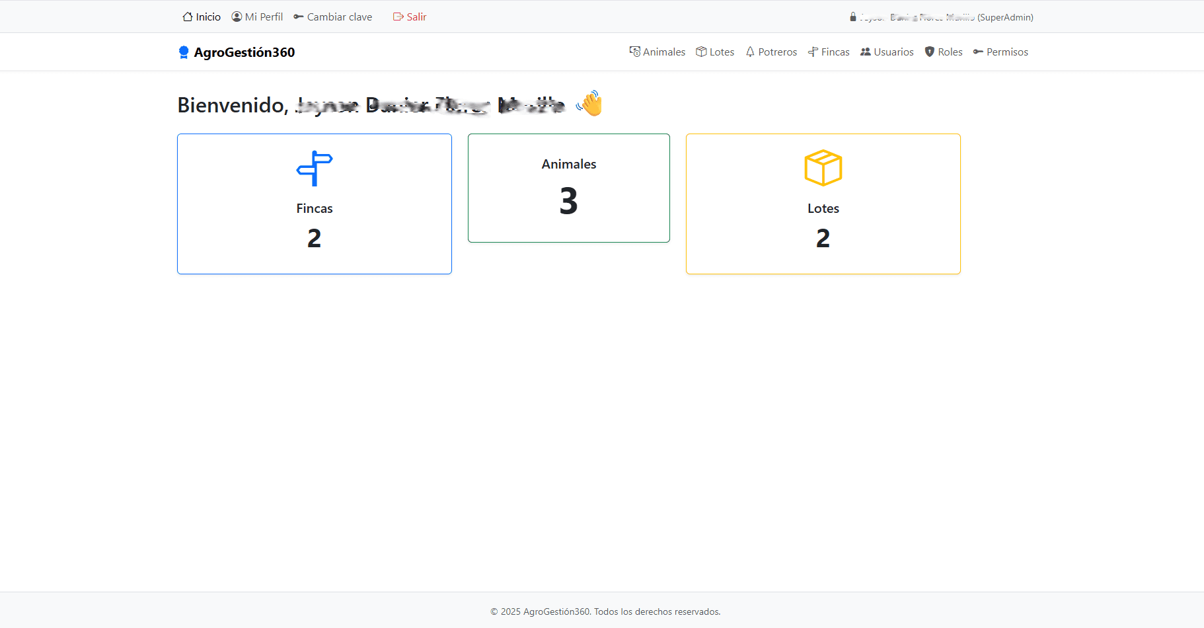1204x628 pixels.
Task: Open the Animales summary card showing 3
Action: (x=568, y=188)
